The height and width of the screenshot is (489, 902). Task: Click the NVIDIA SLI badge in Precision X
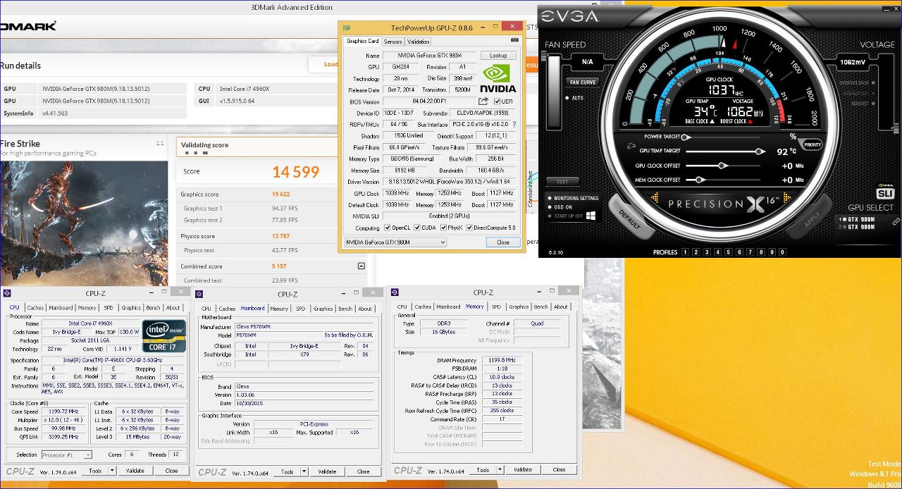885,193
